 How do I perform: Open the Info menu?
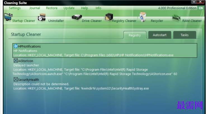(98, 8)
